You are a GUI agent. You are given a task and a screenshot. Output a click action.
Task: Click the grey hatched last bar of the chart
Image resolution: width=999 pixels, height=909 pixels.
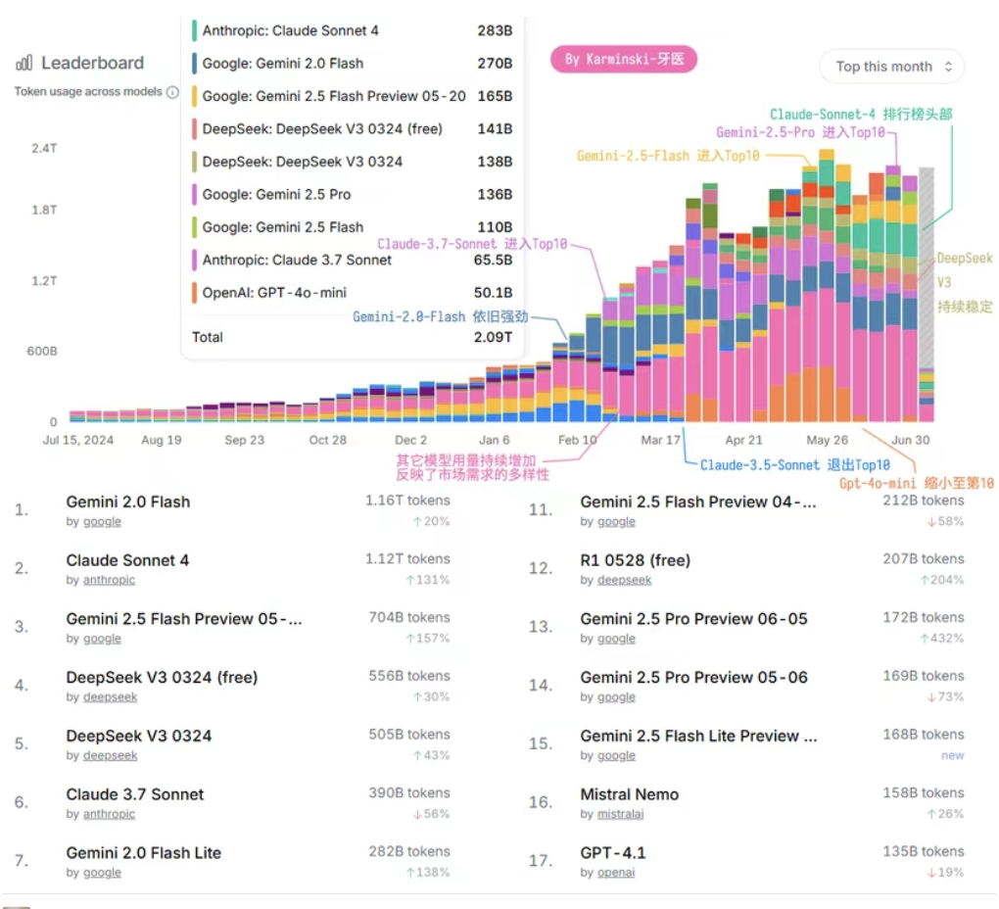(927, 267)
